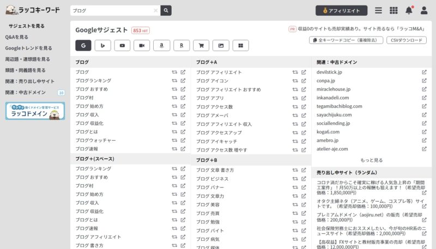Click the 853 HIT badge

141,31
